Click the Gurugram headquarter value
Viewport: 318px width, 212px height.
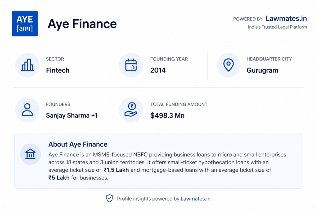[262, 70]
